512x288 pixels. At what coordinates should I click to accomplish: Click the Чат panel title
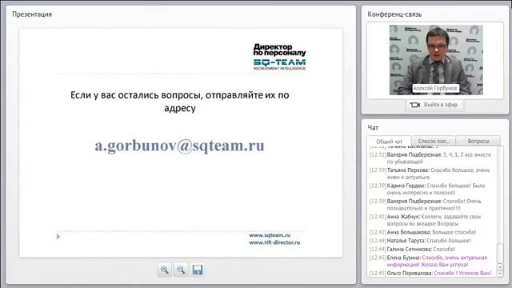point(373,128)
